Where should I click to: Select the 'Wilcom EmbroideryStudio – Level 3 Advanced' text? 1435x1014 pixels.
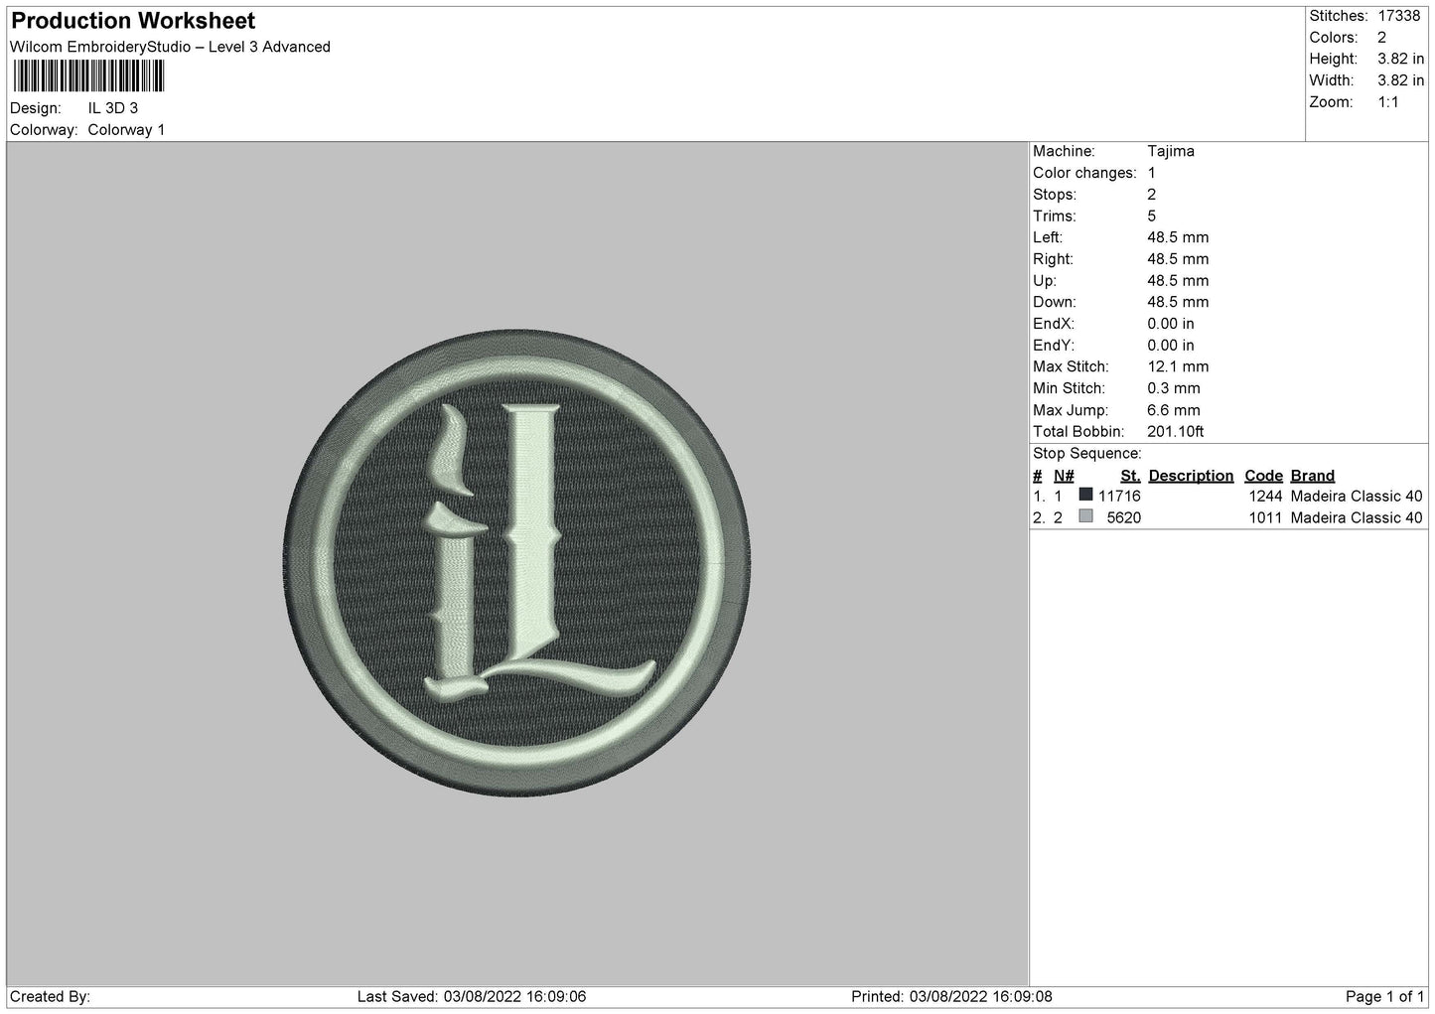(170, 47)
